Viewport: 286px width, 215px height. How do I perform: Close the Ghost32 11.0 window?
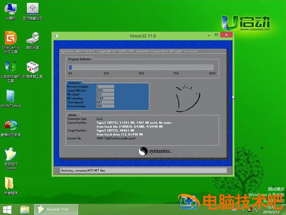227,35
